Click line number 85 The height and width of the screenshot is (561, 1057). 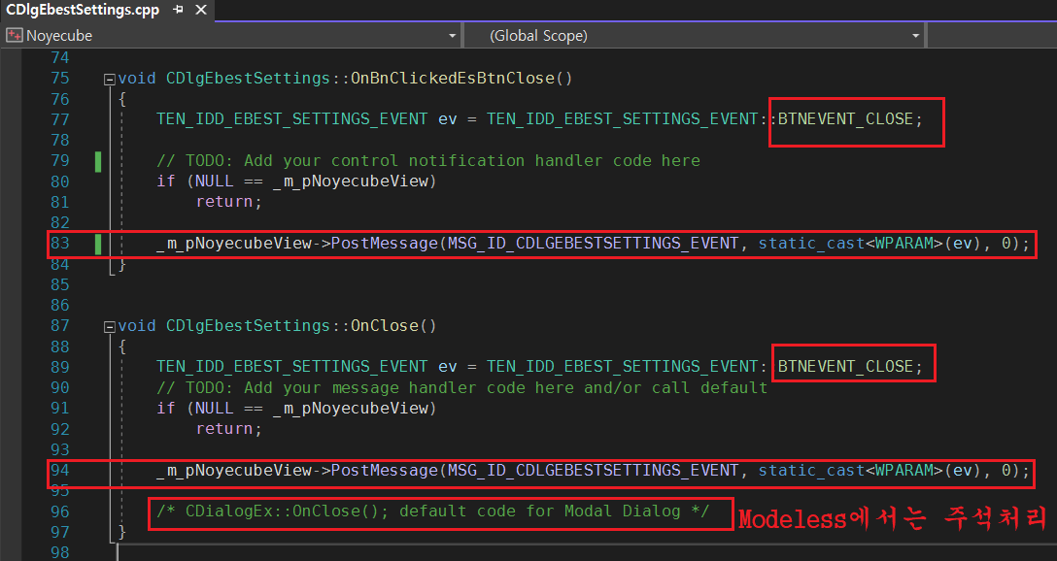tap(60, 284)
